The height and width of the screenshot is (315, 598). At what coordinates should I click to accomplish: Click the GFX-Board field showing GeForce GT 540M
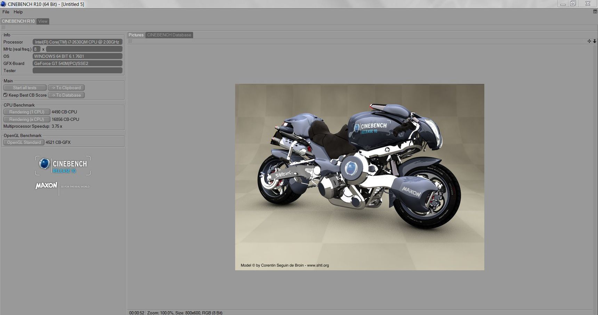point(78,63)
